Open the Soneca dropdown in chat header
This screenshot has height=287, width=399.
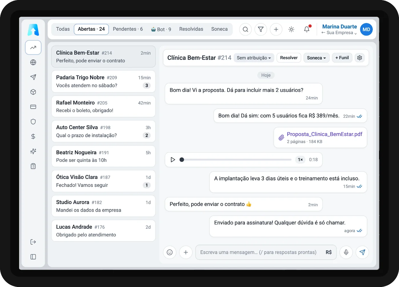point(316,58)
